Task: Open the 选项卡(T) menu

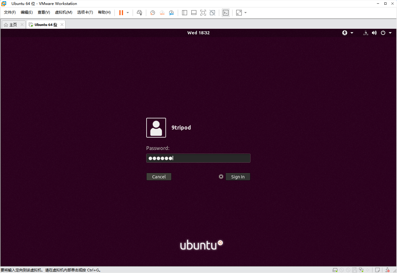Action: point(85,12)
